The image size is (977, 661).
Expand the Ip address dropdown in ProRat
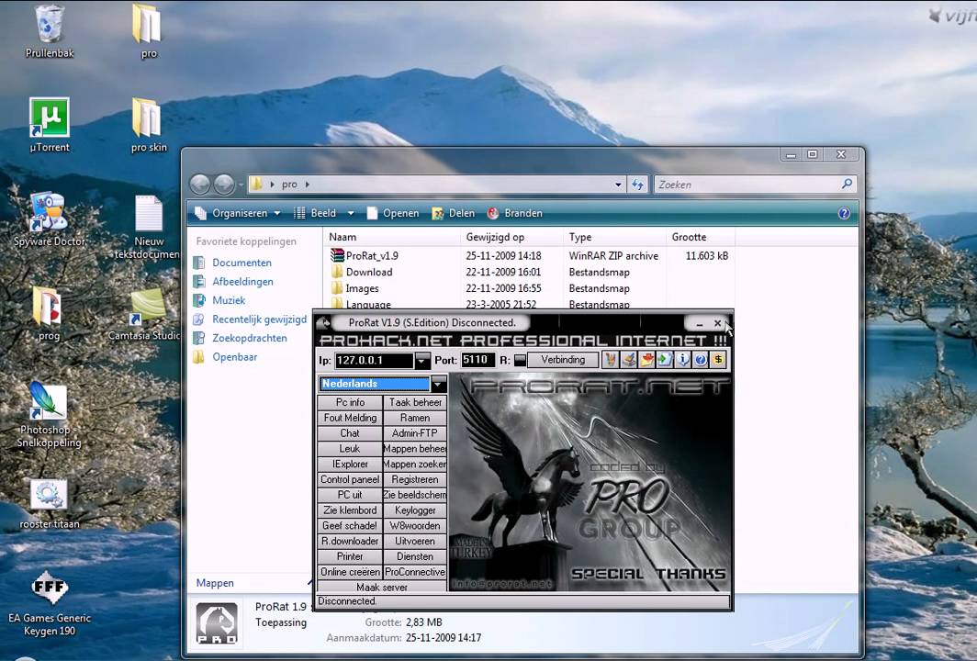421,360
